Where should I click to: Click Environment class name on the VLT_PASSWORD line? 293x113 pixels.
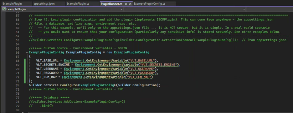[74, 73]
